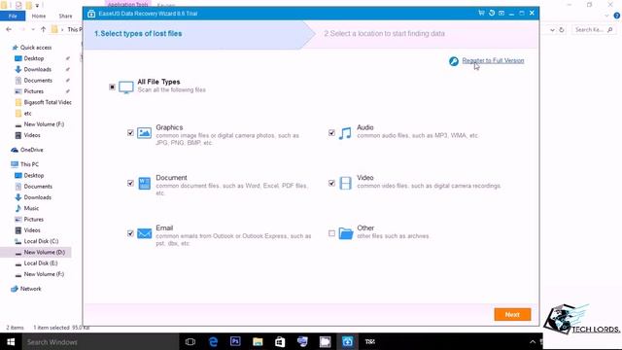The width and height of the screenshot is (622, 350).
Task: Select Pictures under This PC
Action: [34, 220]
